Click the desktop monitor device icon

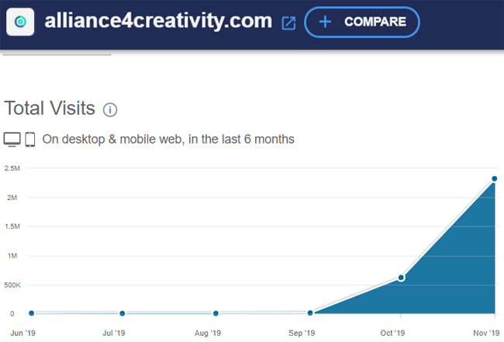12,140
